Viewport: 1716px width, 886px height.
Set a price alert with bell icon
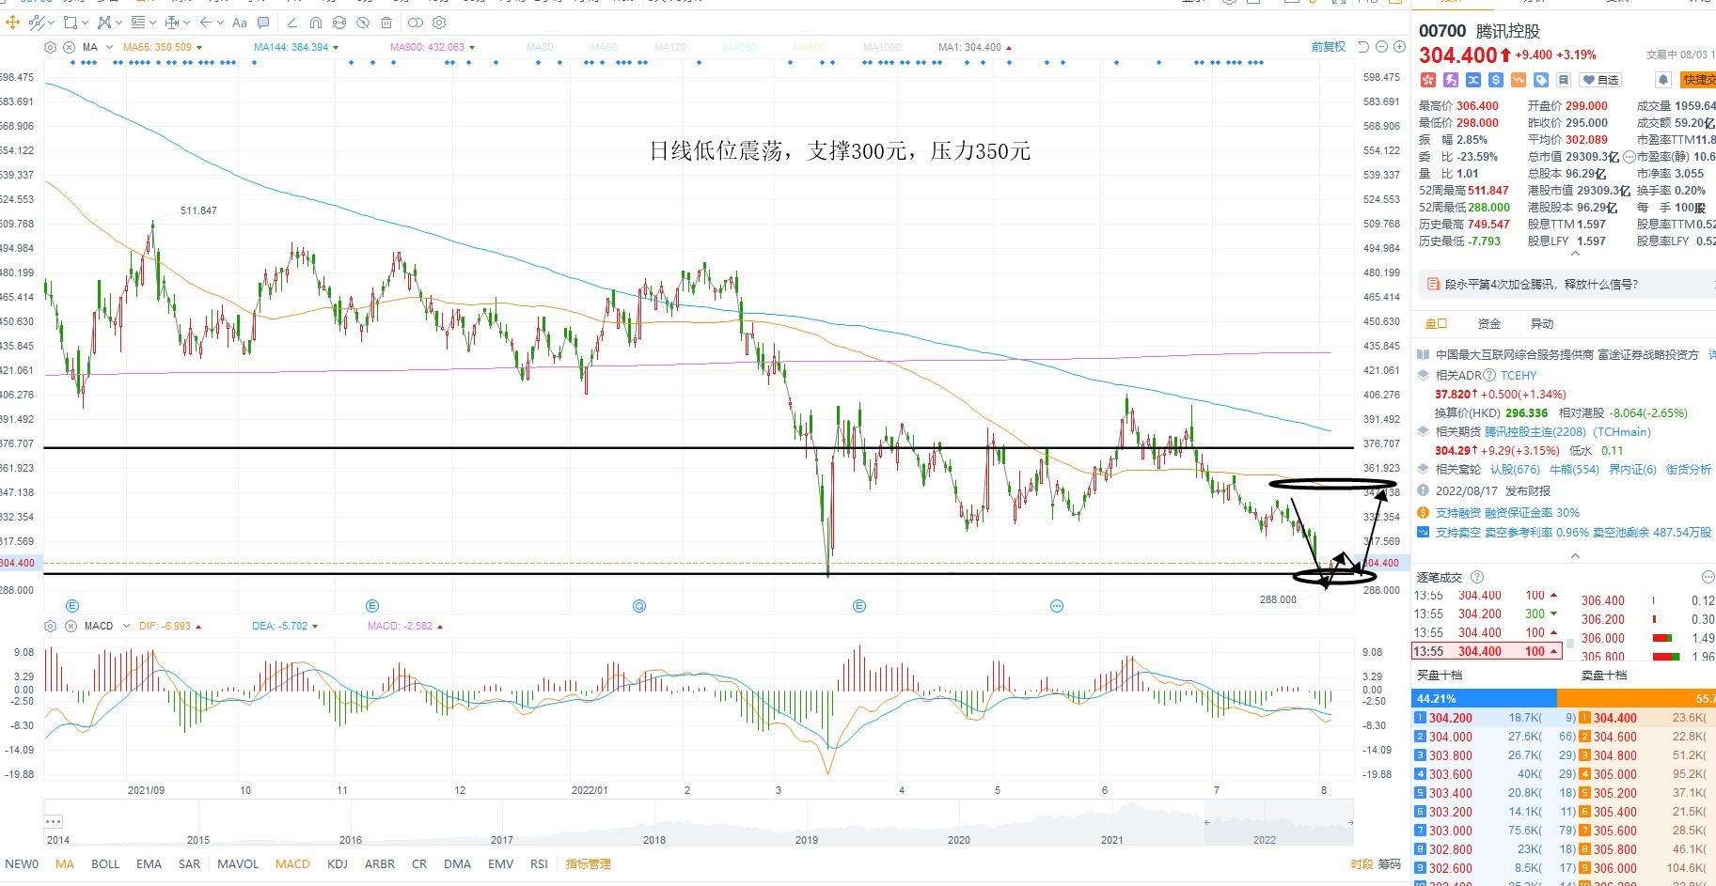(1662, 80)
